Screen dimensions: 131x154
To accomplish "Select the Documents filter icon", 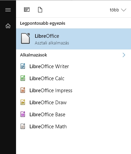I will click(40, 10).
